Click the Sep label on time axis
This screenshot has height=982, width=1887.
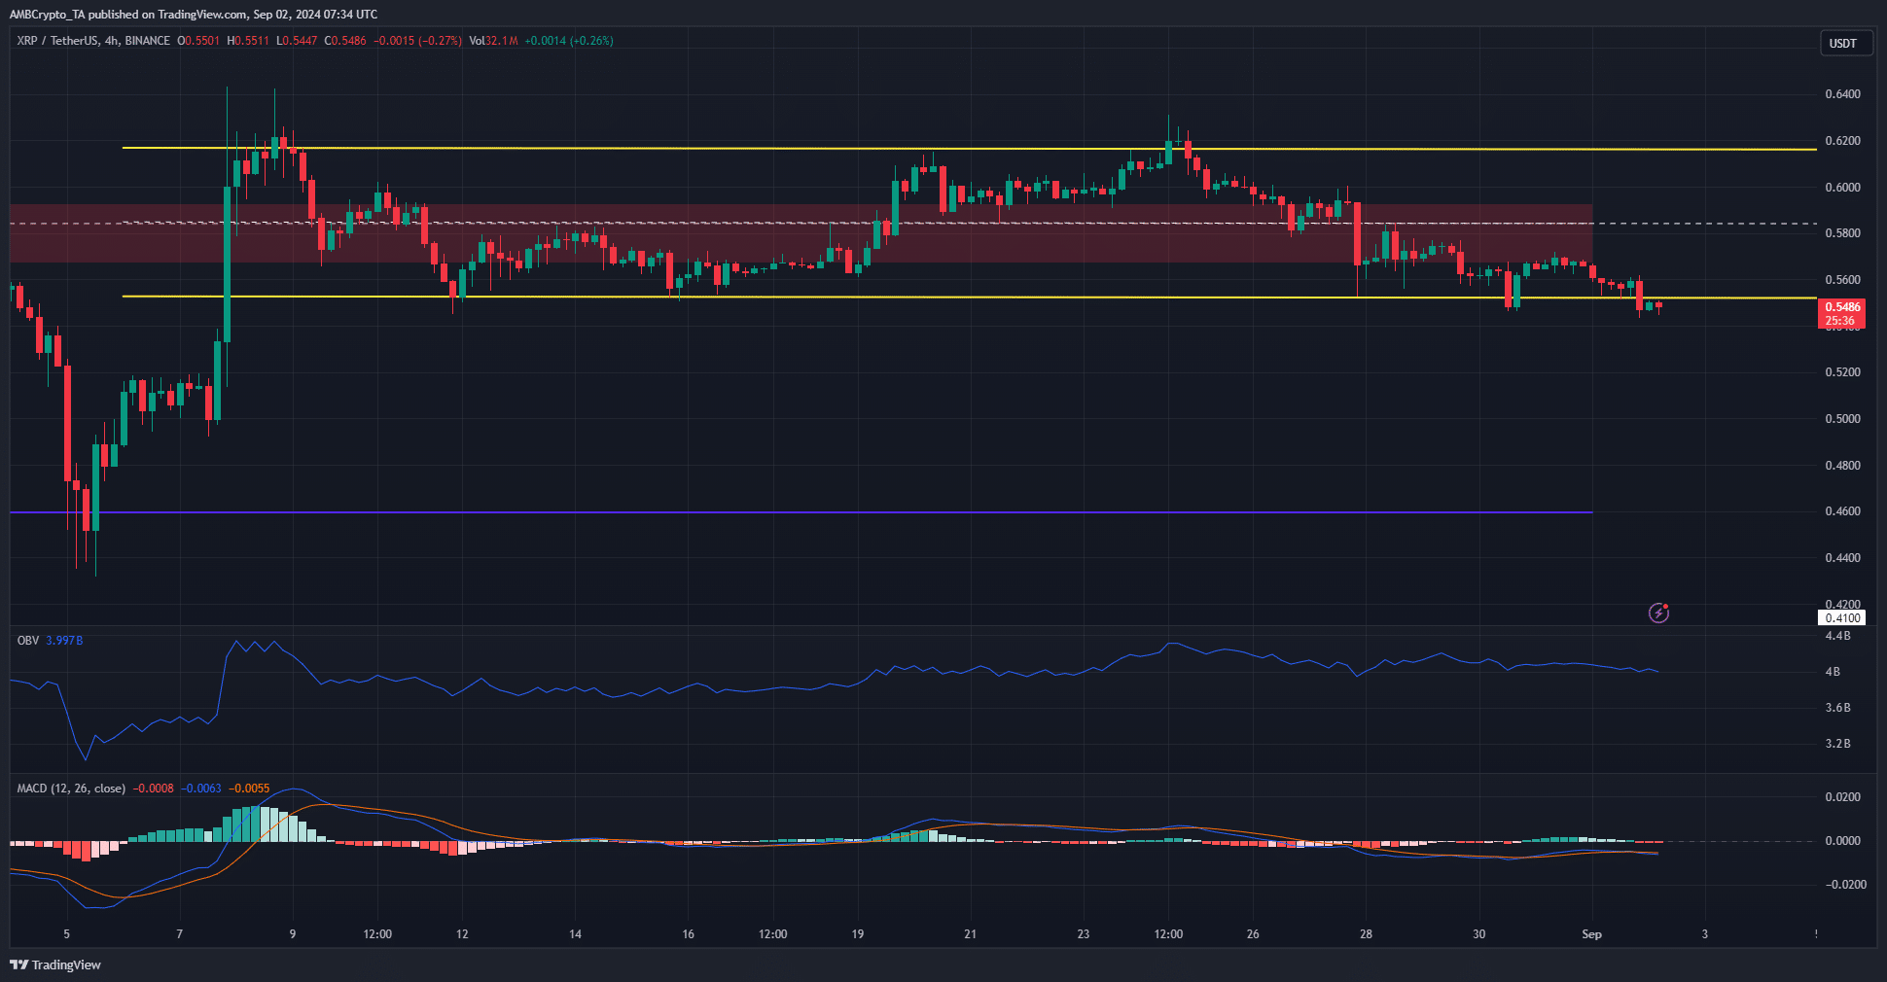(x=1591, y=934)
